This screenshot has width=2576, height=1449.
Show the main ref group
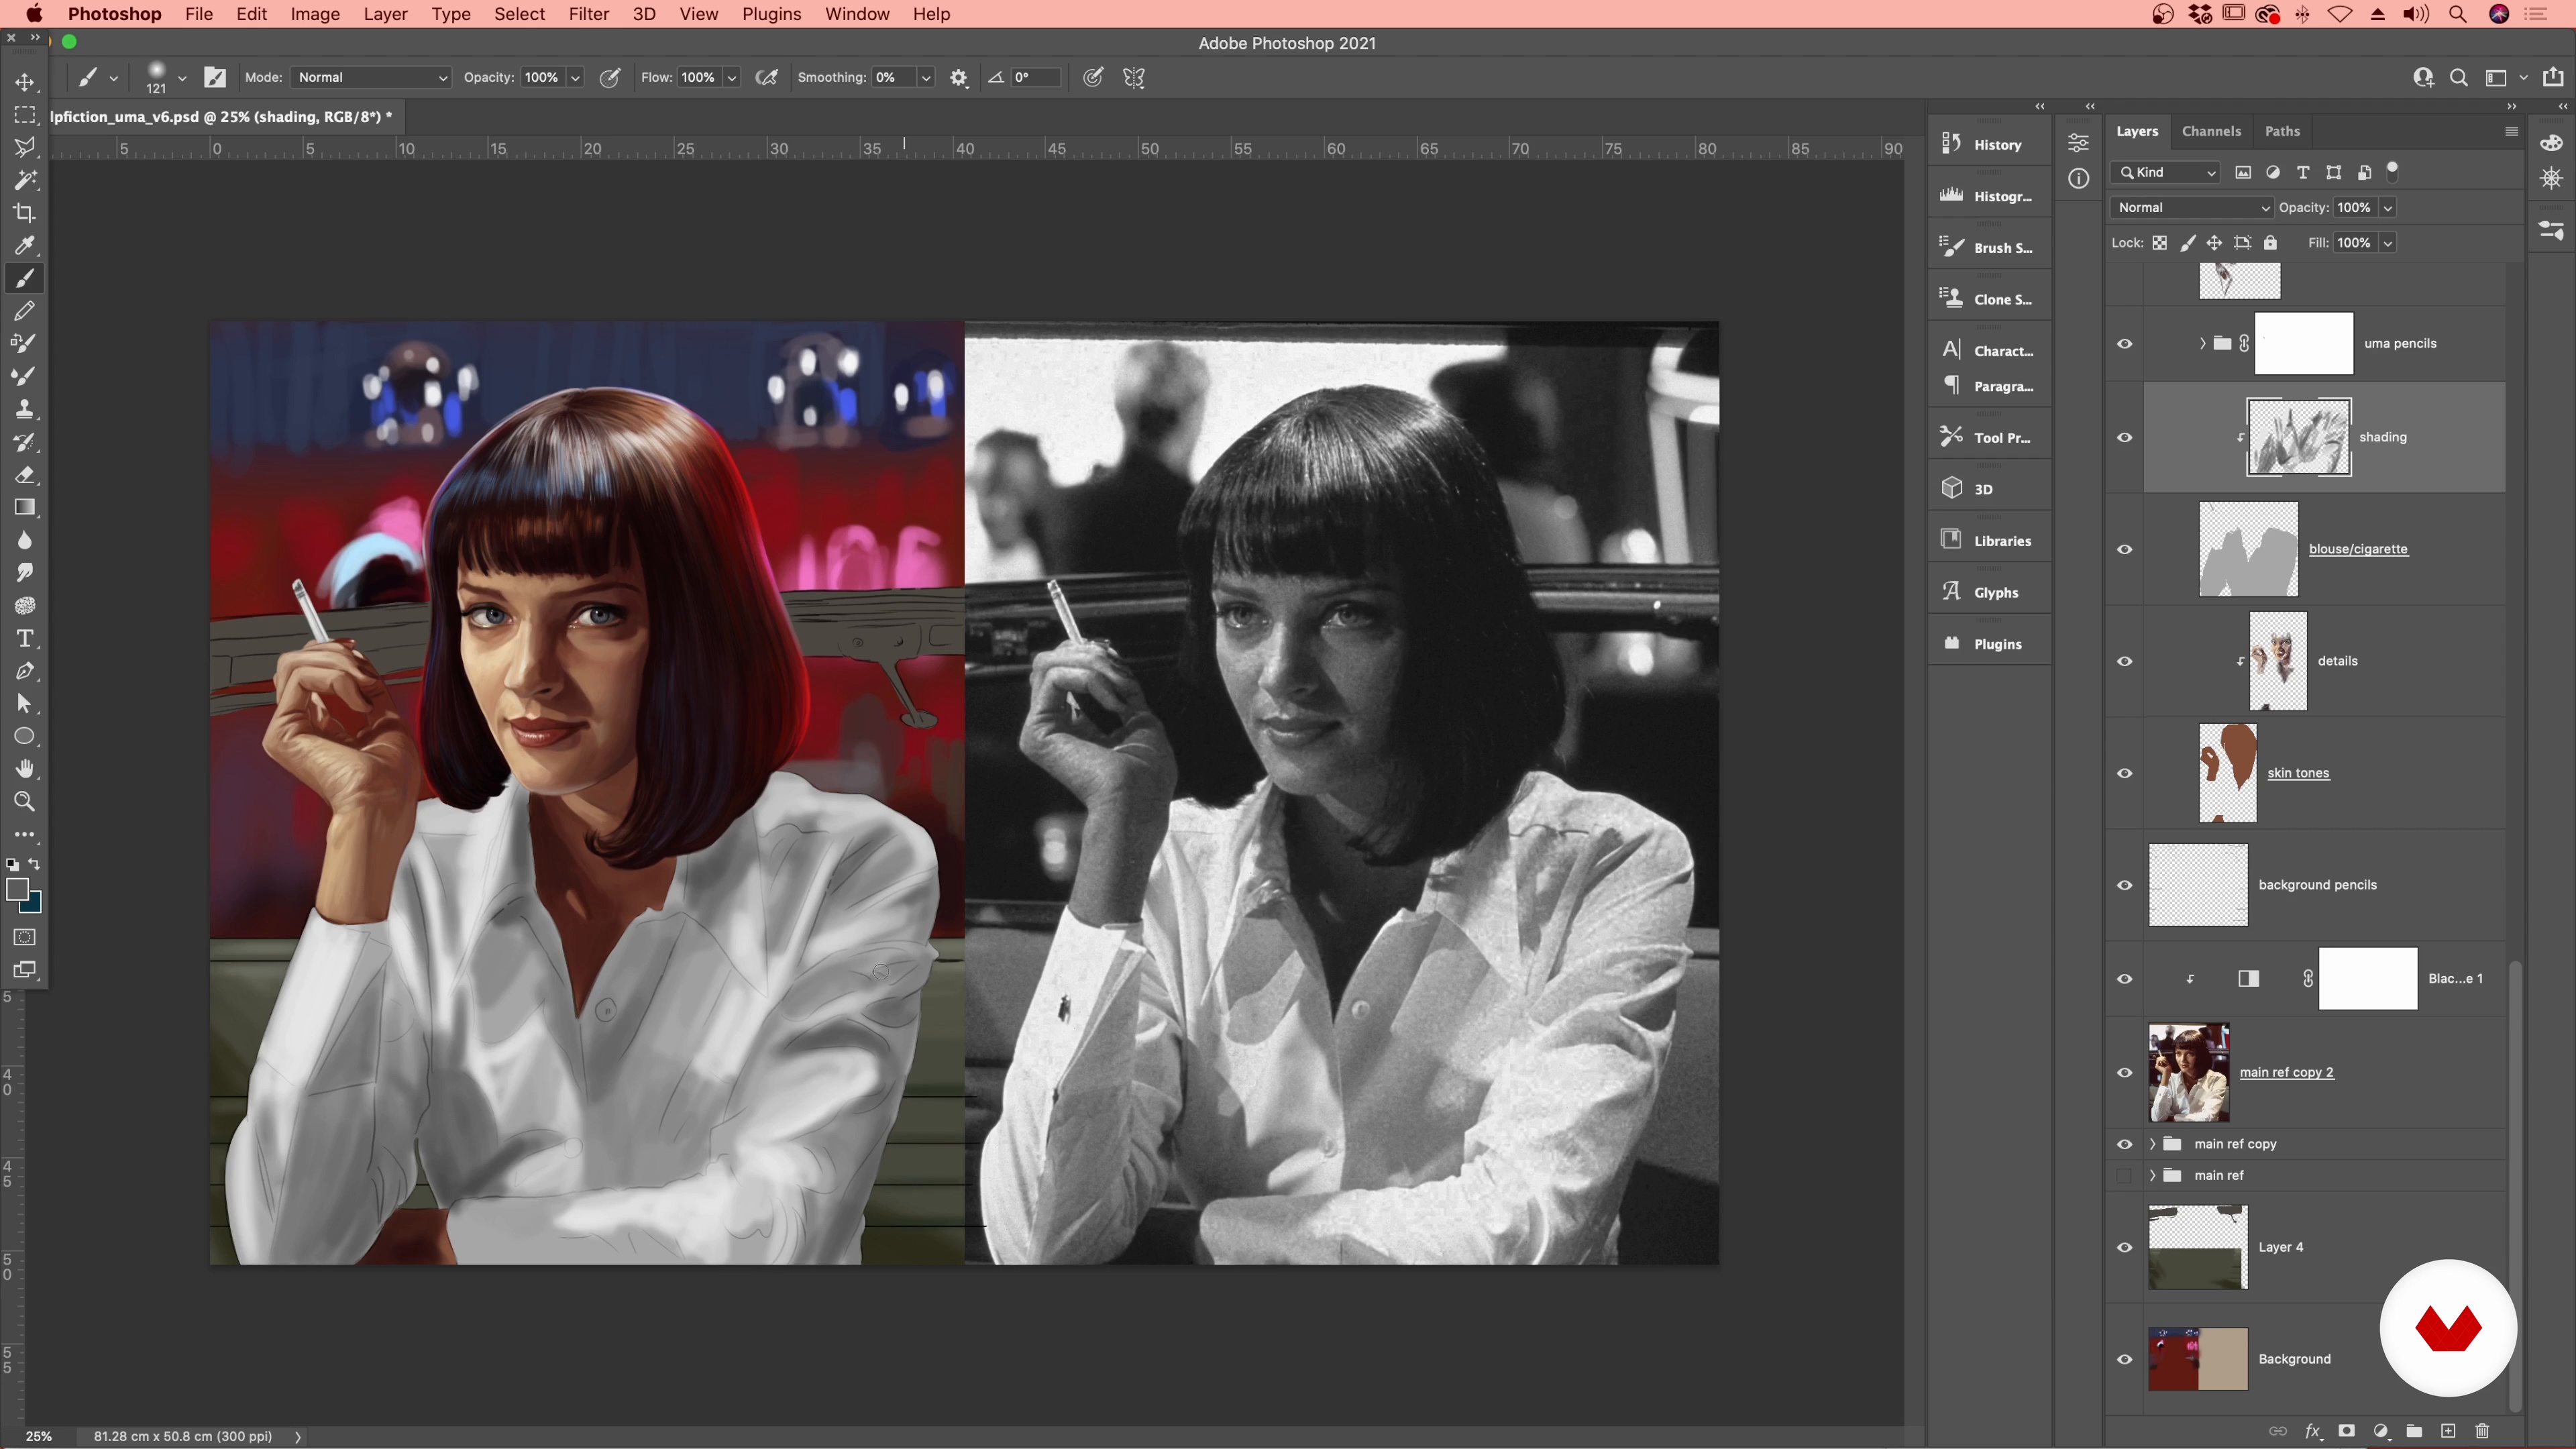pyautogui.click(x=2124, y=1175)
